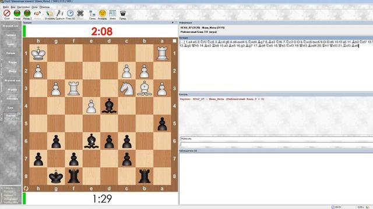Select the white king on h1
Viewport: 373px width, 209px height.
(x=38, y=53)
